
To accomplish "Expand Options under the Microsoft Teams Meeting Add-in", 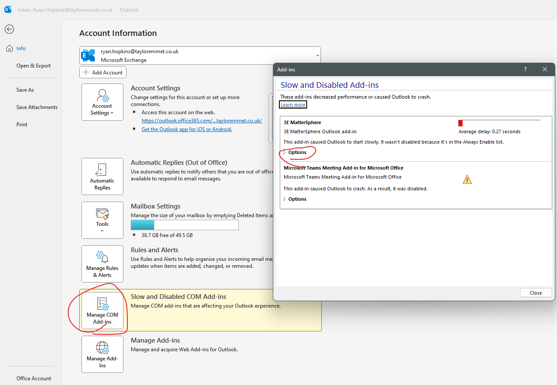I will pyautogui.click(x=295, y=199).
